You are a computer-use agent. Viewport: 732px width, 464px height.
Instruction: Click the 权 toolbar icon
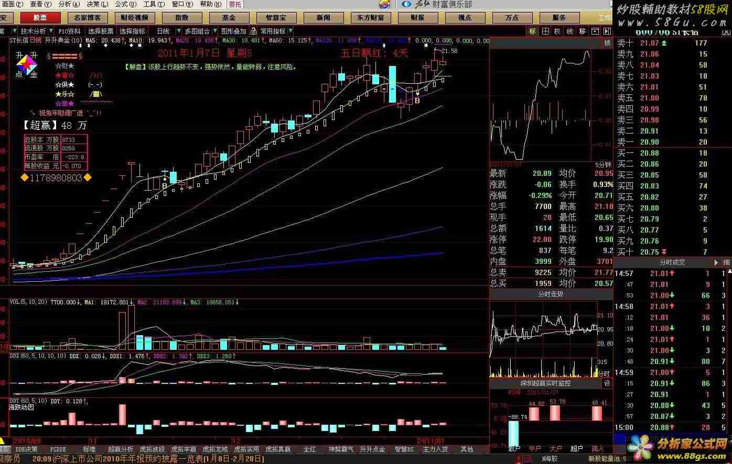(557, 31)
